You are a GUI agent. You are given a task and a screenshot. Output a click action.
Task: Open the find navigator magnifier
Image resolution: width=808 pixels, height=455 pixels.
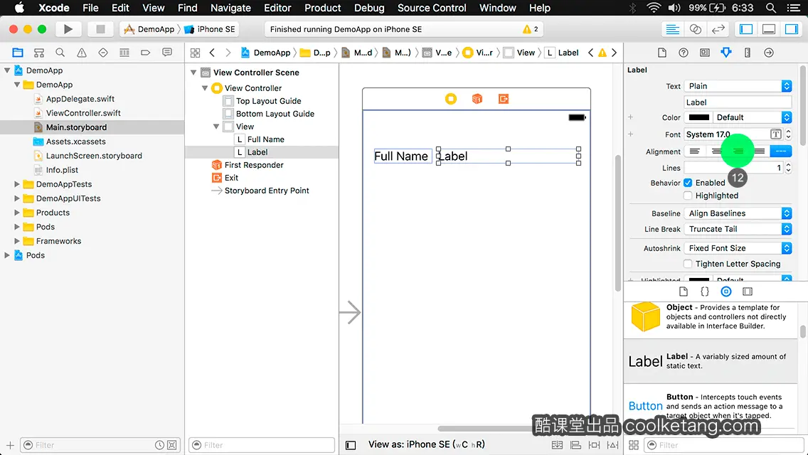(x=60, y=53)
